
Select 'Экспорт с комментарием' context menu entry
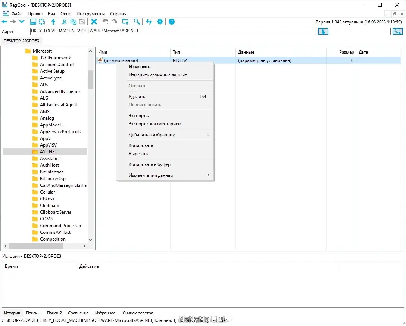tap(155, 124)
